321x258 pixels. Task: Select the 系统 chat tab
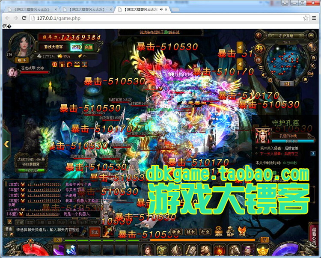83,222
